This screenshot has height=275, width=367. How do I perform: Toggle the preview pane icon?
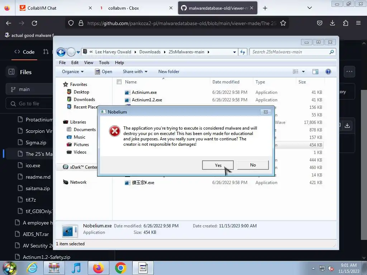point(315,72)
